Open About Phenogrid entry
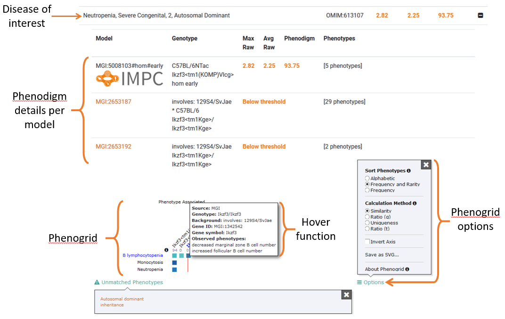The height and width of the screenshot is (319, 505). point(384,269)
